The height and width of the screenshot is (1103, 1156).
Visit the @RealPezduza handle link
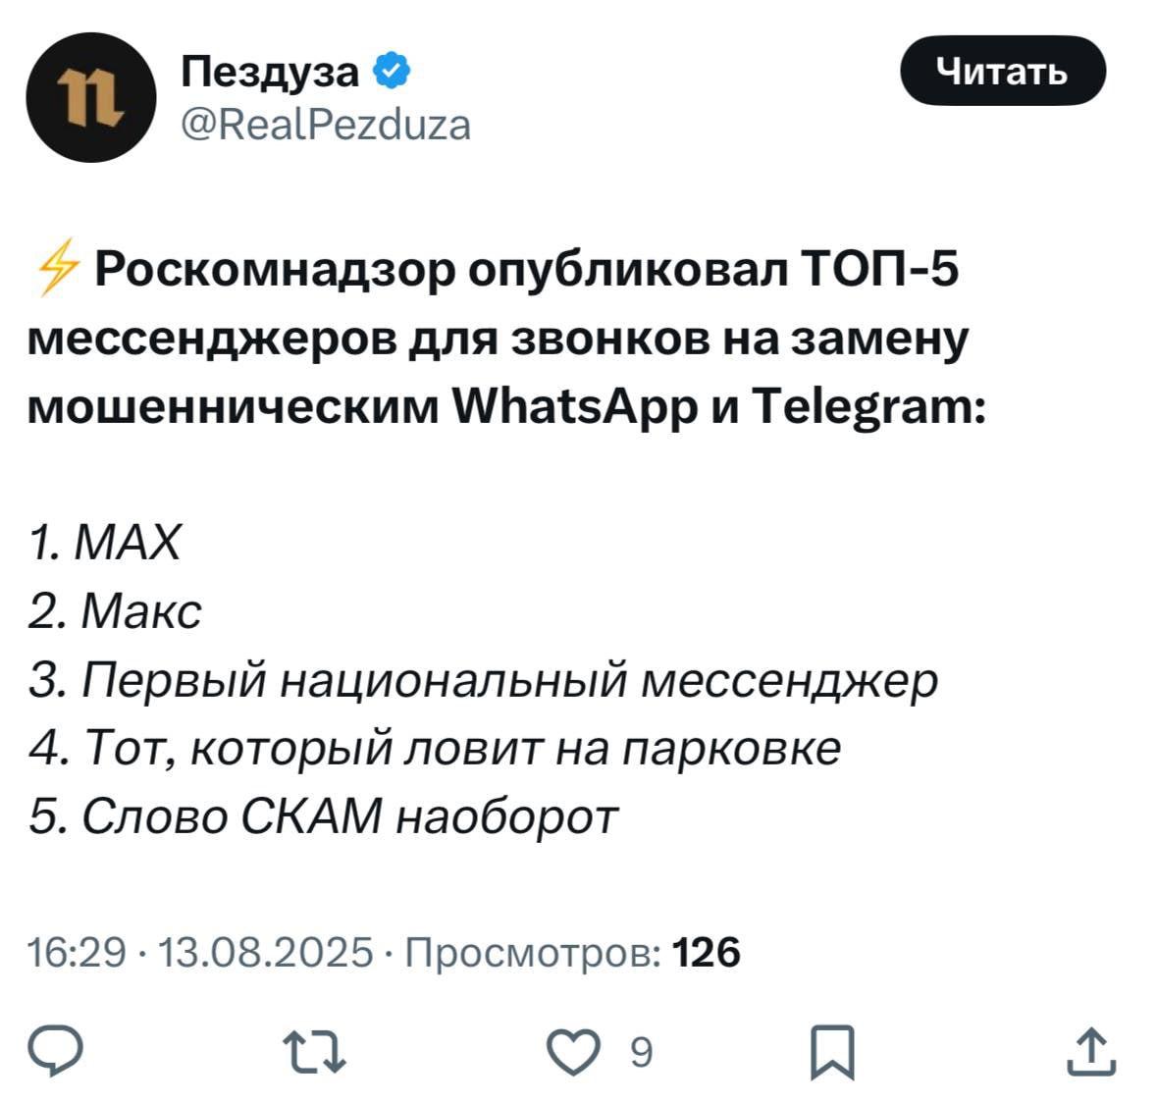coord(326,125)
